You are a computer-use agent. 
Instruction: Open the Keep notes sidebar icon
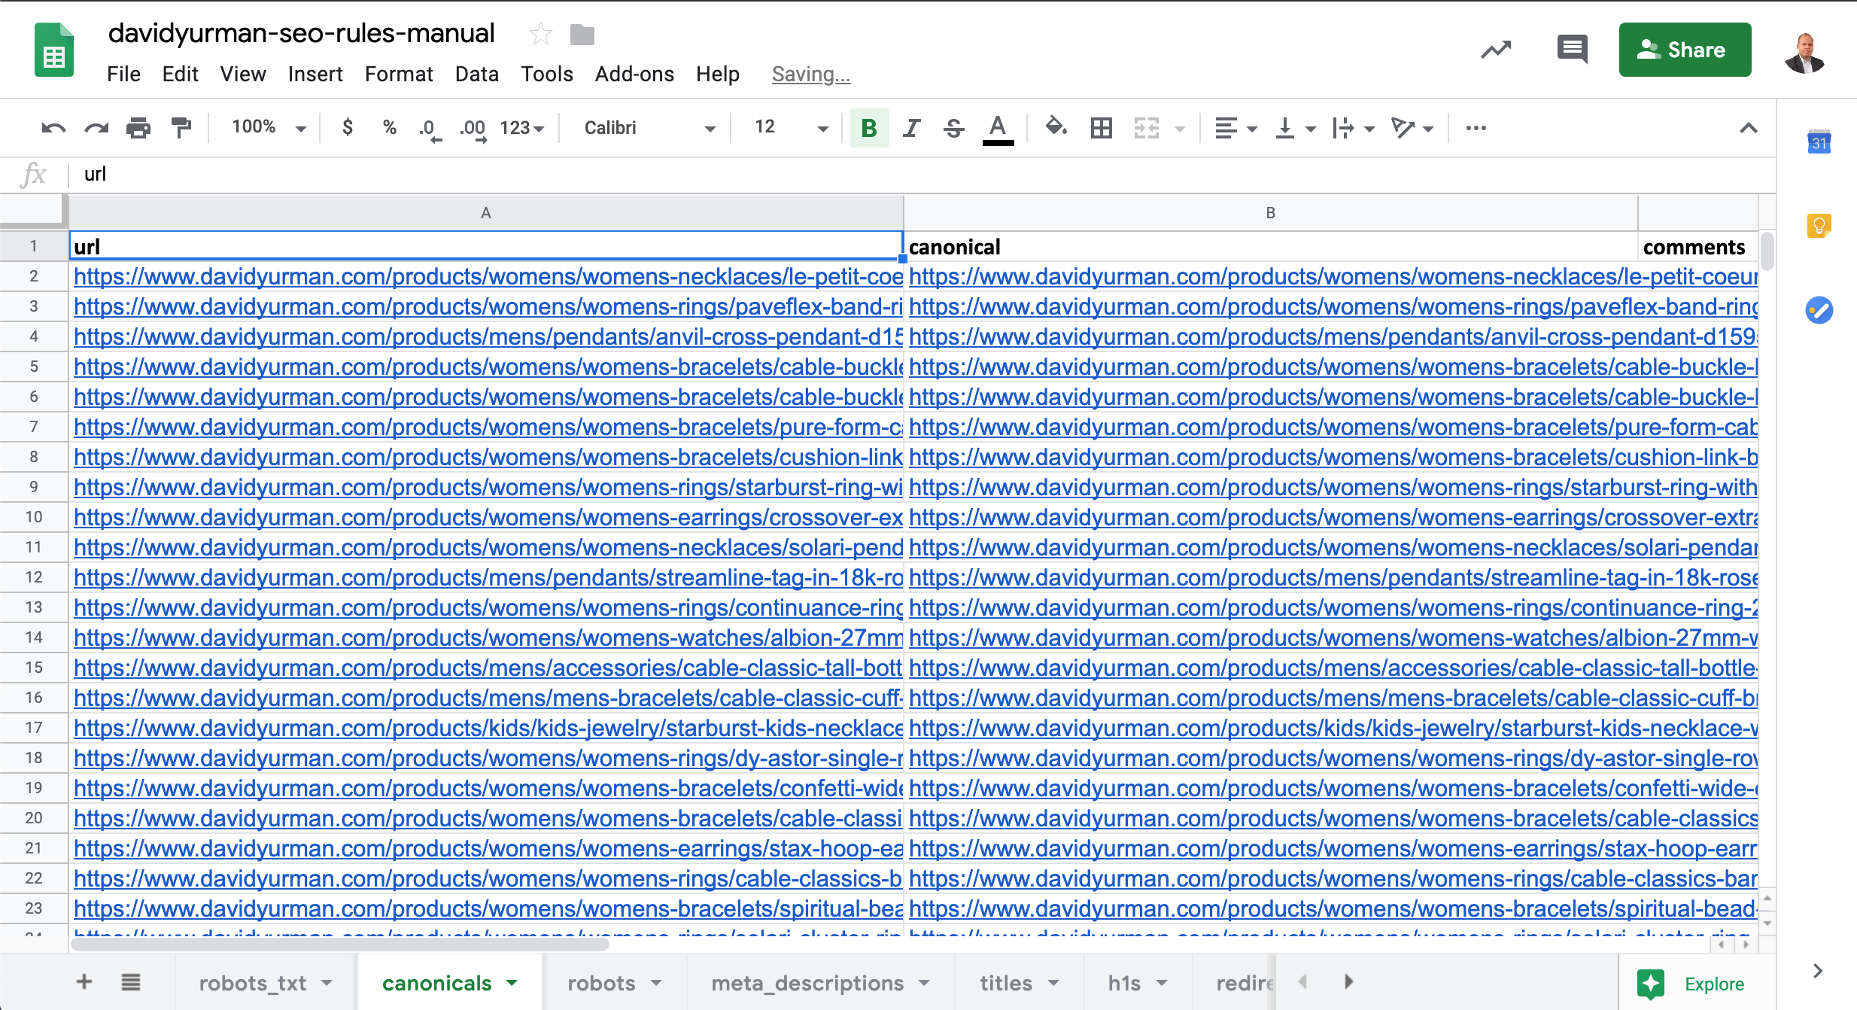[x=1819, y=225]
